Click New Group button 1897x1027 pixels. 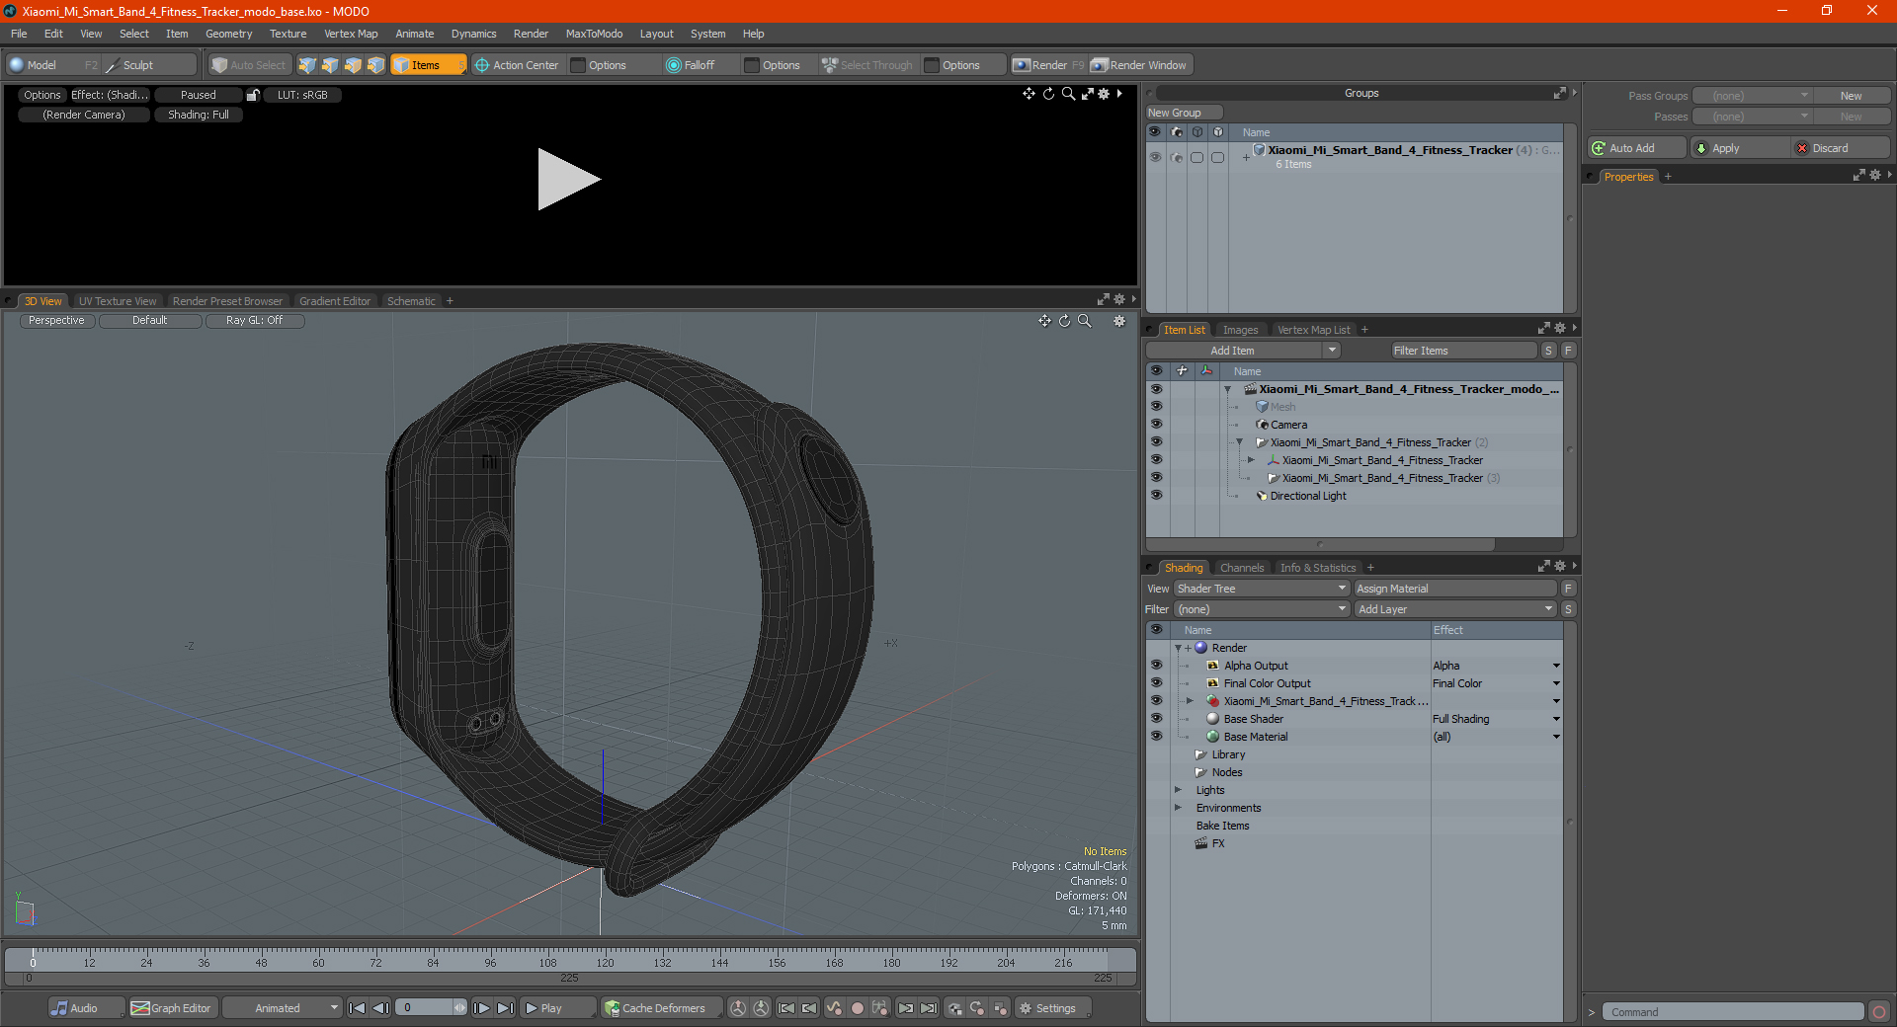point(1184,113)
